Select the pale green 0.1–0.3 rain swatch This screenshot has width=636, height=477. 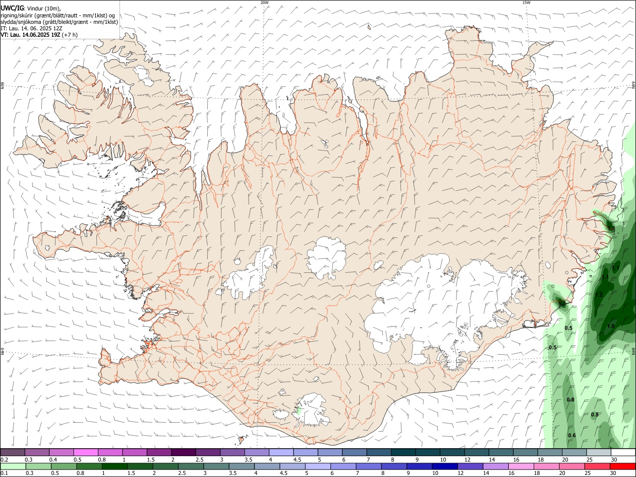tap(13, 467)
